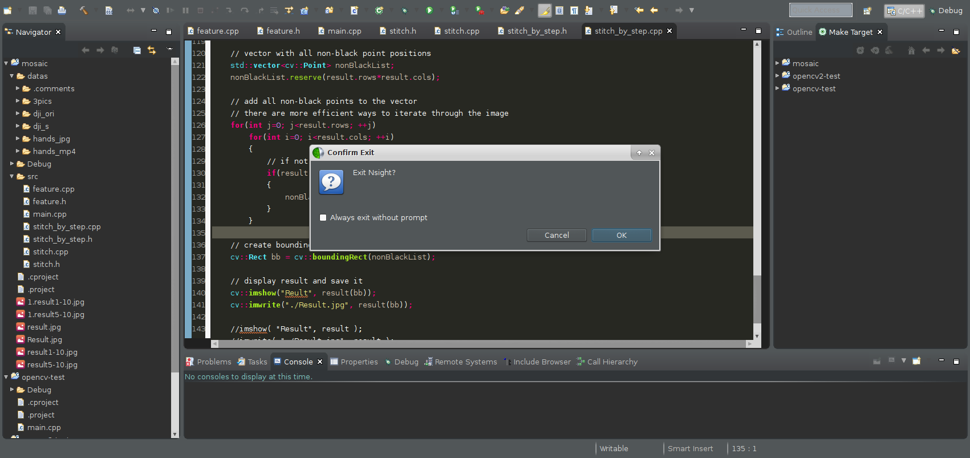Toggle Link with Editor in Navigator
Image resolution: width=970 pixels, height=458 pixels.
[152, 50]
